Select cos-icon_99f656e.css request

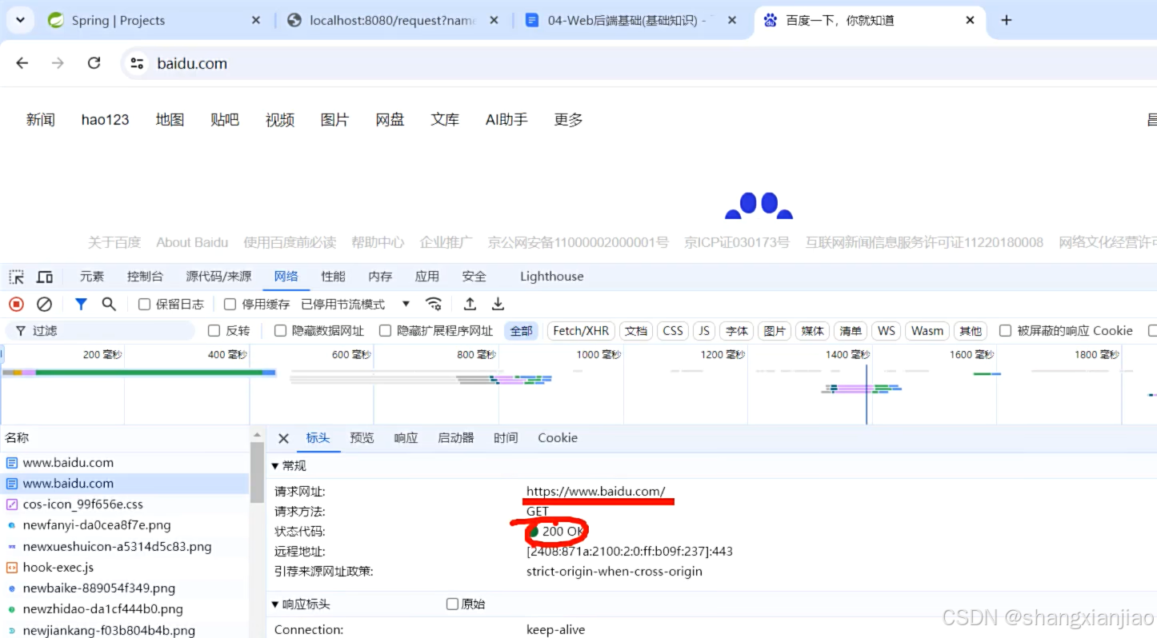125,504
